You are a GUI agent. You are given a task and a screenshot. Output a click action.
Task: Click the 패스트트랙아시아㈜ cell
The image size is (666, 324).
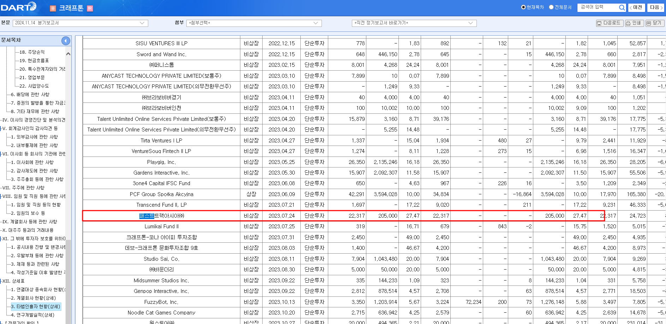pos(161,216)
